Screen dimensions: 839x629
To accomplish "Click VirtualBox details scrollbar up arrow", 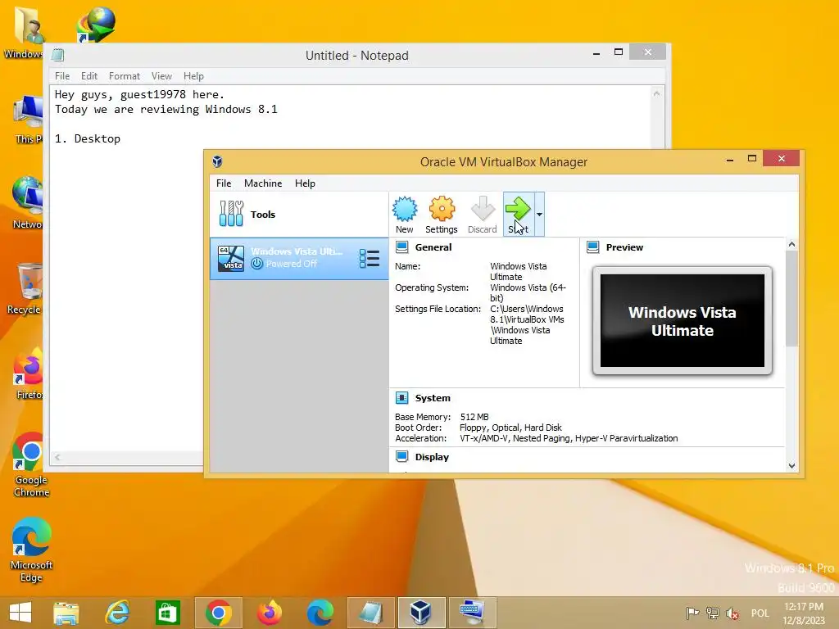I will (792, 244).
